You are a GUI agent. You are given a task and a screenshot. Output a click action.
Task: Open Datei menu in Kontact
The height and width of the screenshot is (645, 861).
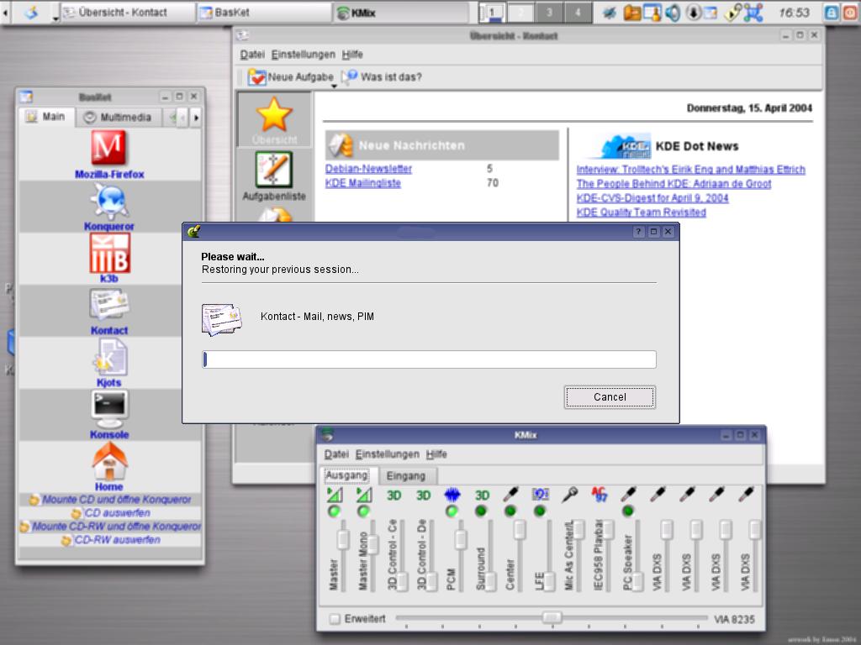[x=252, y=55]
